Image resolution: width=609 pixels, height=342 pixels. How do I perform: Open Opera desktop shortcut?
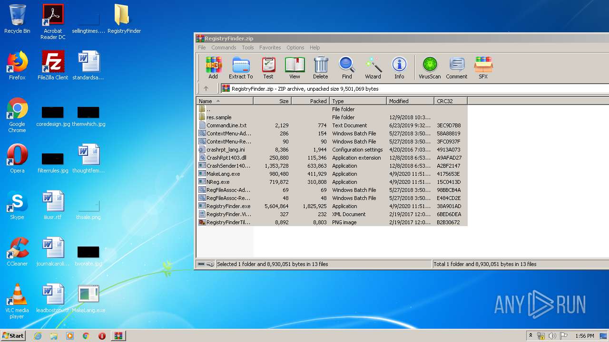(x=17, y=159)
